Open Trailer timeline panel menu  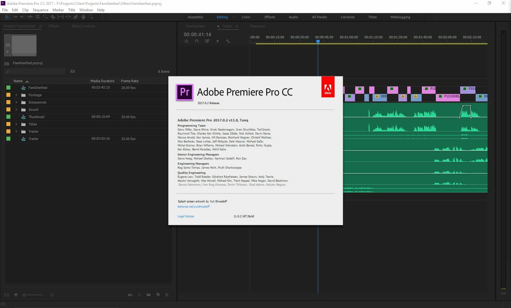pyautogui.click(x=237, y=26)
